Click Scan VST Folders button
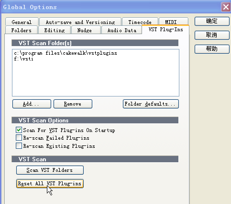231x204 pixels. click(50, 170)
